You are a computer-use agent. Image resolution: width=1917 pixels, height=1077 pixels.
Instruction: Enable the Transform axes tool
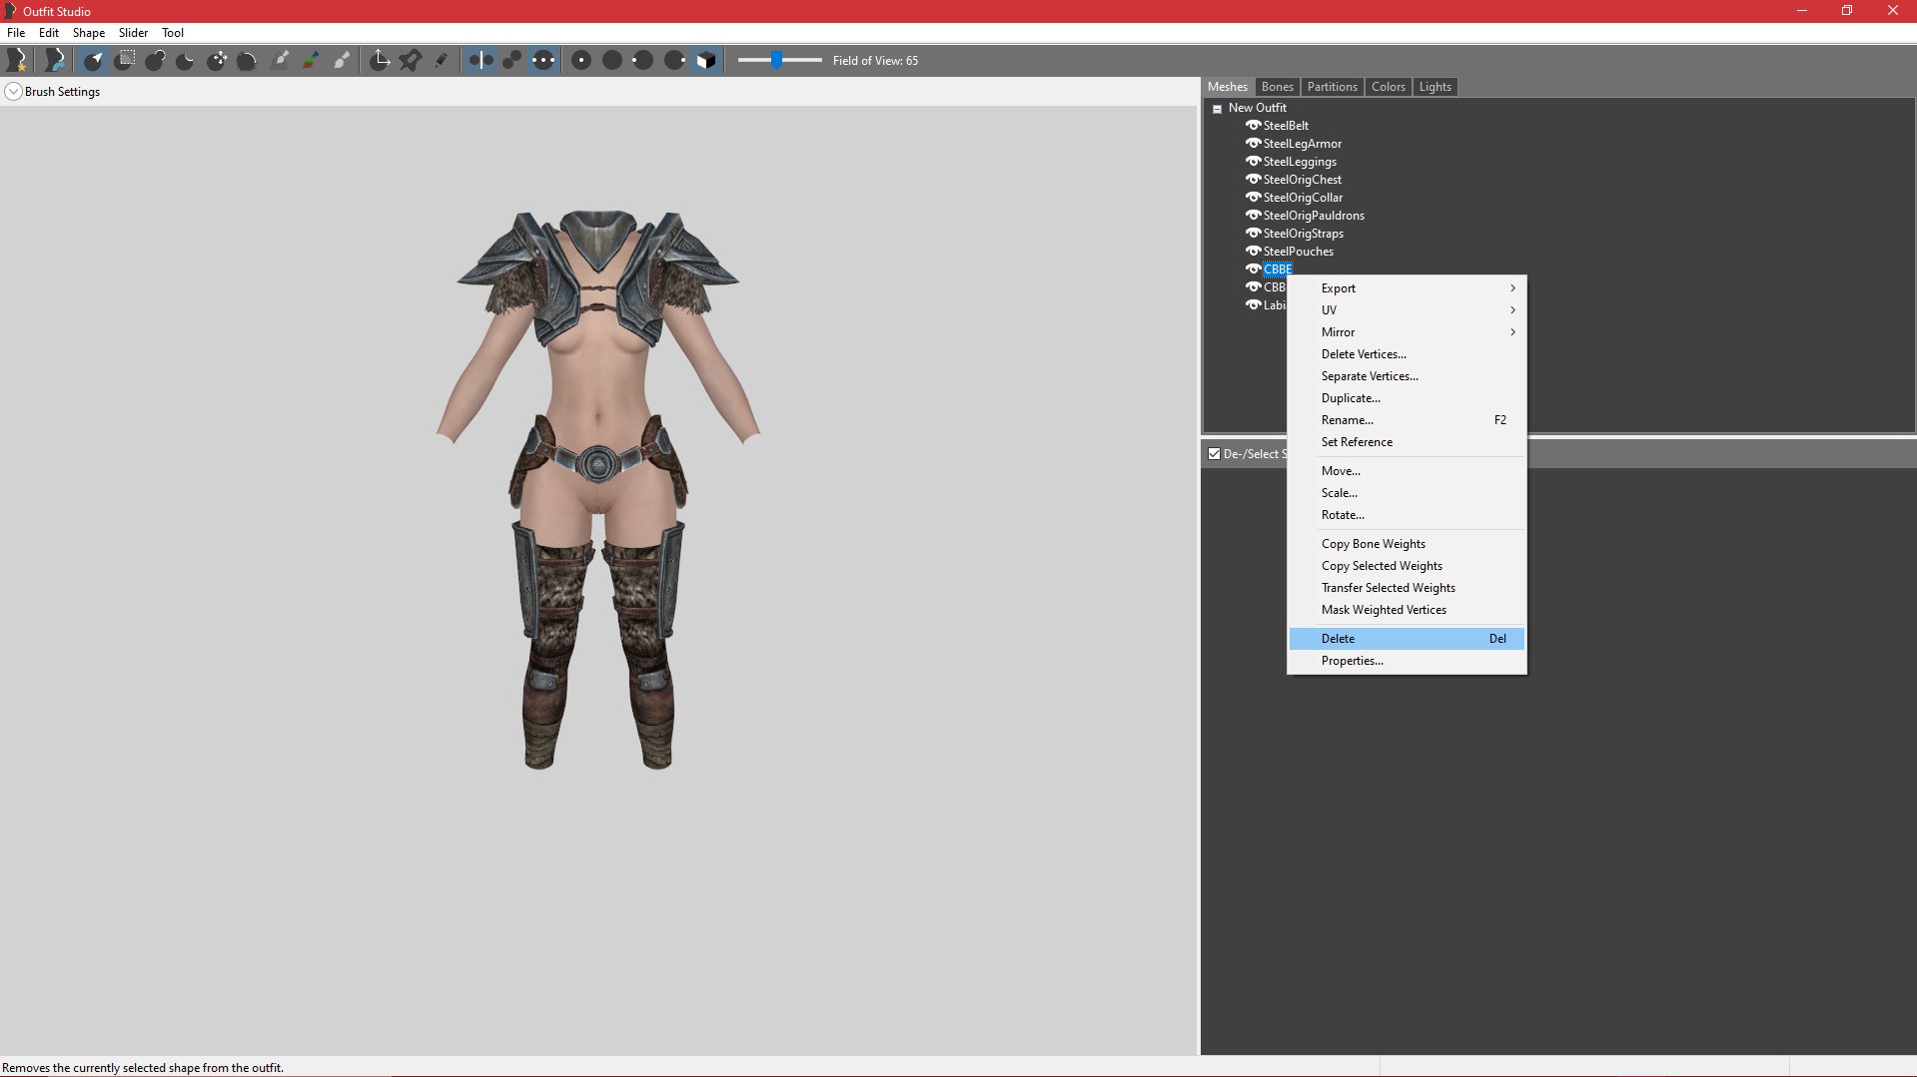tap(380, 60)
